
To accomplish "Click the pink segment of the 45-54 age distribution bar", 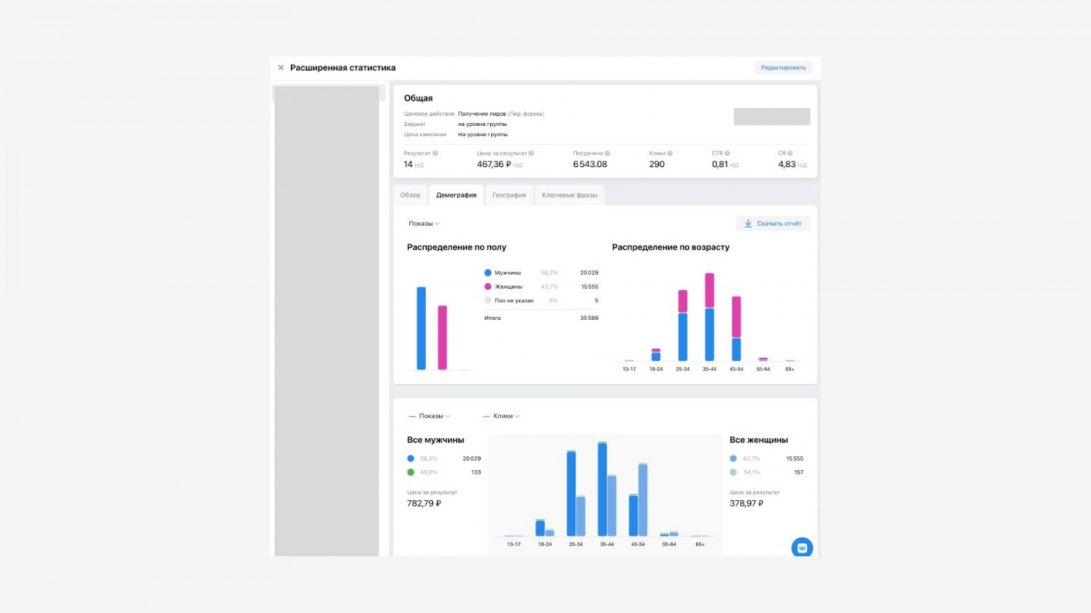I will (x=736, y=317).
